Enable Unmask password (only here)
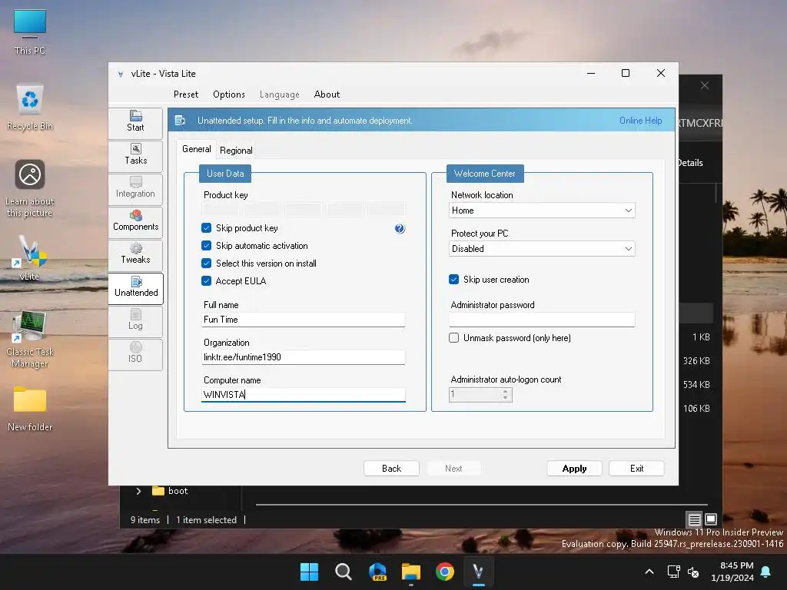787x590 pixels. click(x=453, y=338)
